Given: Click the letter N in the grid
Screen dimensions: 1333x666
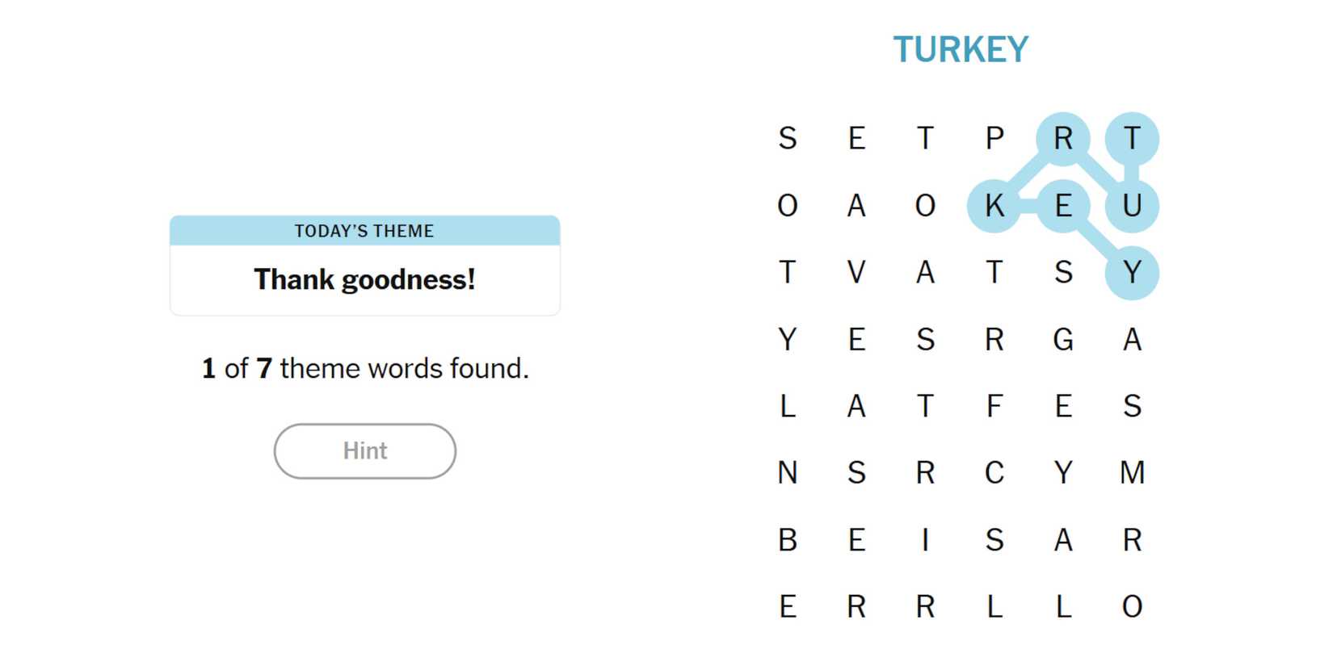Looking at the screenshot, I should pyautogui.click(x=788, y=473).
